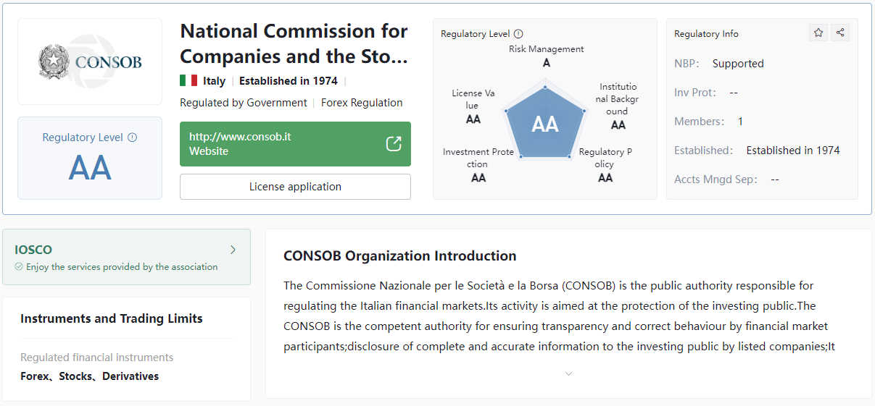The height and width of the screenshot is (406, 875).
Task: Click the star favorite icon
Action: pos(818,33)
